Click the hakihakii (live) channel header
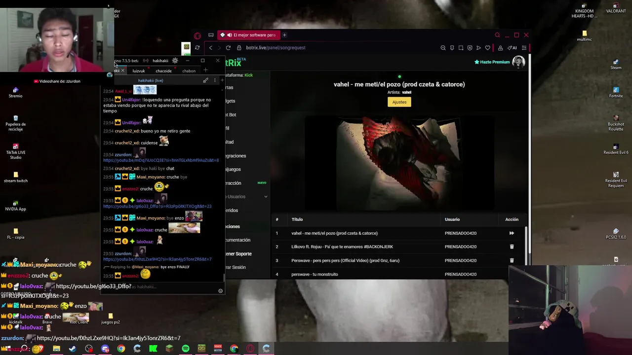This screenshot has width=632, height=355. (x=151, y=80)
